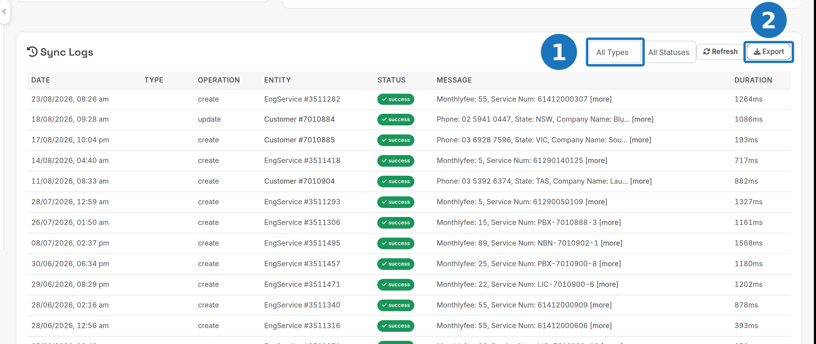
Task: Expand [more] on EngService #3511340 message
Action: 601,305
